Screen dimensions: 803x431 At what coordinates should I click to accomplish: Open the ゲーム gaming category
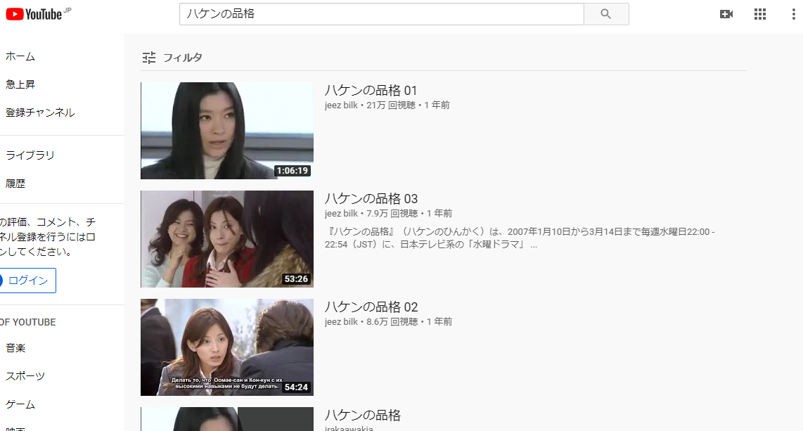20,404
